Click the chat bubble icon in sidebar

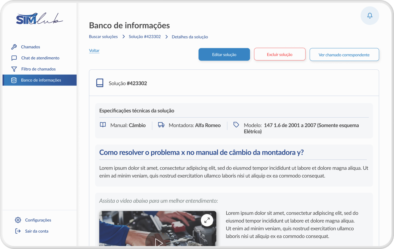click(14, 58)
